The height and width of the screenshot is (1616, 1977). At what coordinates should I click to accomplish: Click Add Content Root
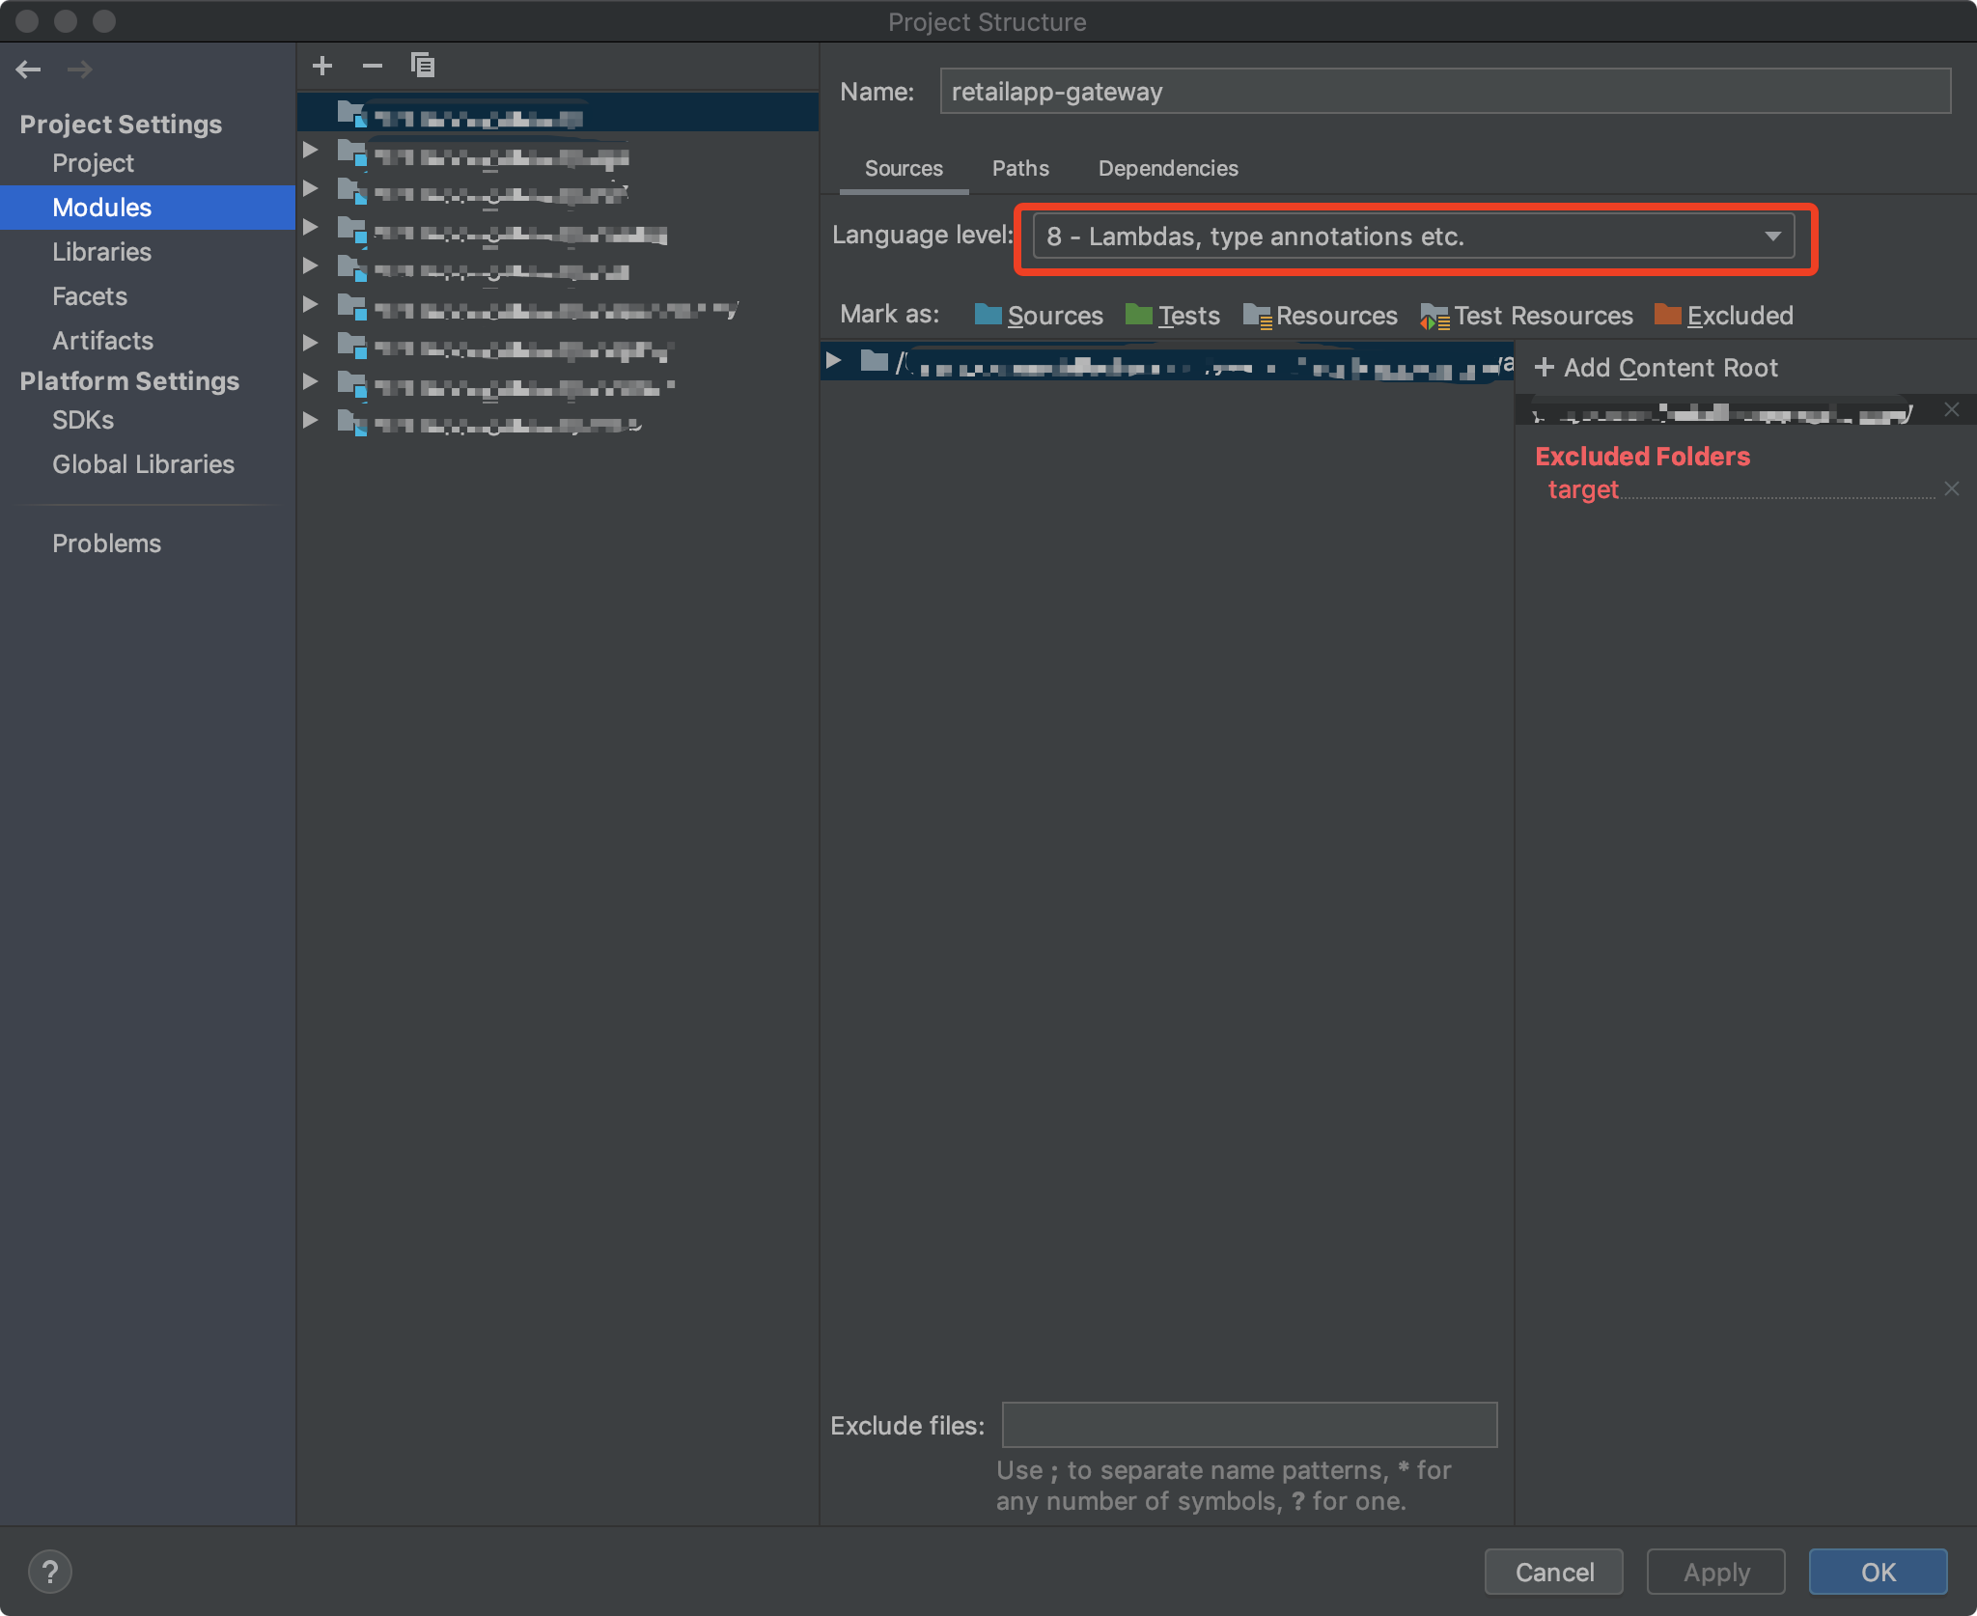coord(1657,368)
